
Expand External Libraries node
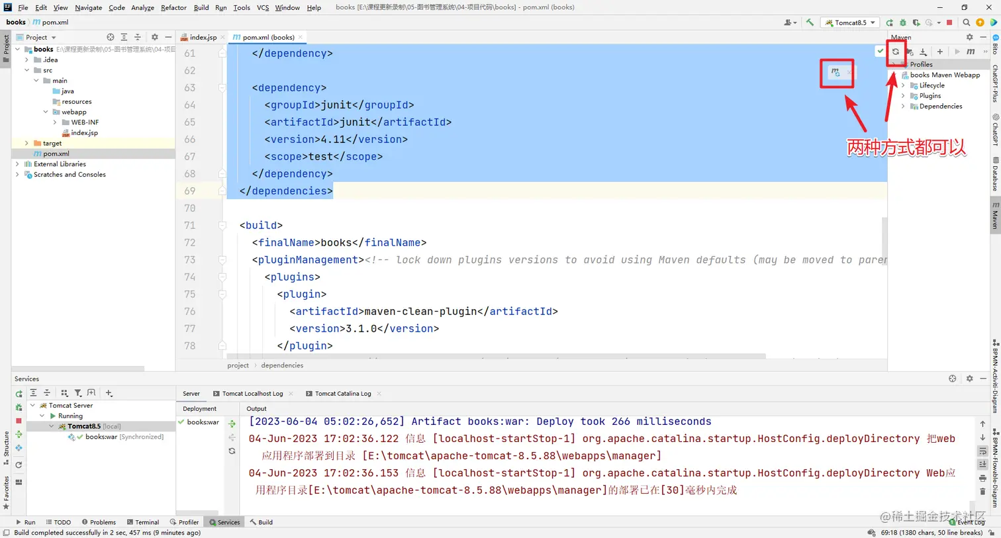coord(17,164)
